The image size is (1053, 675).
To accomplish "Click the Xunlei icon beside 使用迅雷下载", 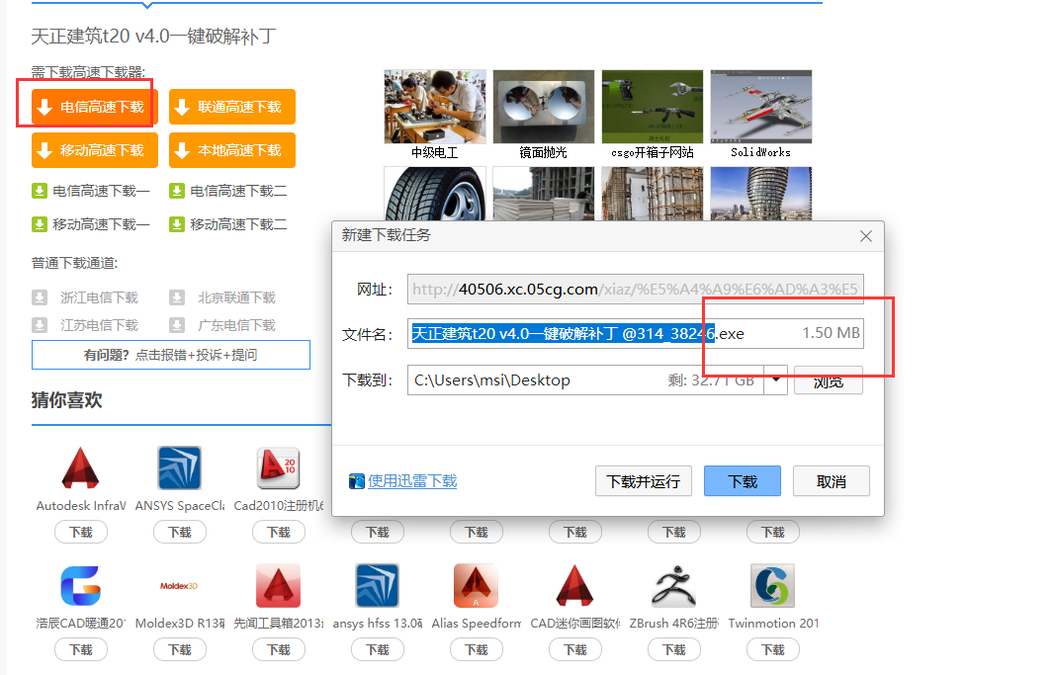I will [x=357, y=481].
